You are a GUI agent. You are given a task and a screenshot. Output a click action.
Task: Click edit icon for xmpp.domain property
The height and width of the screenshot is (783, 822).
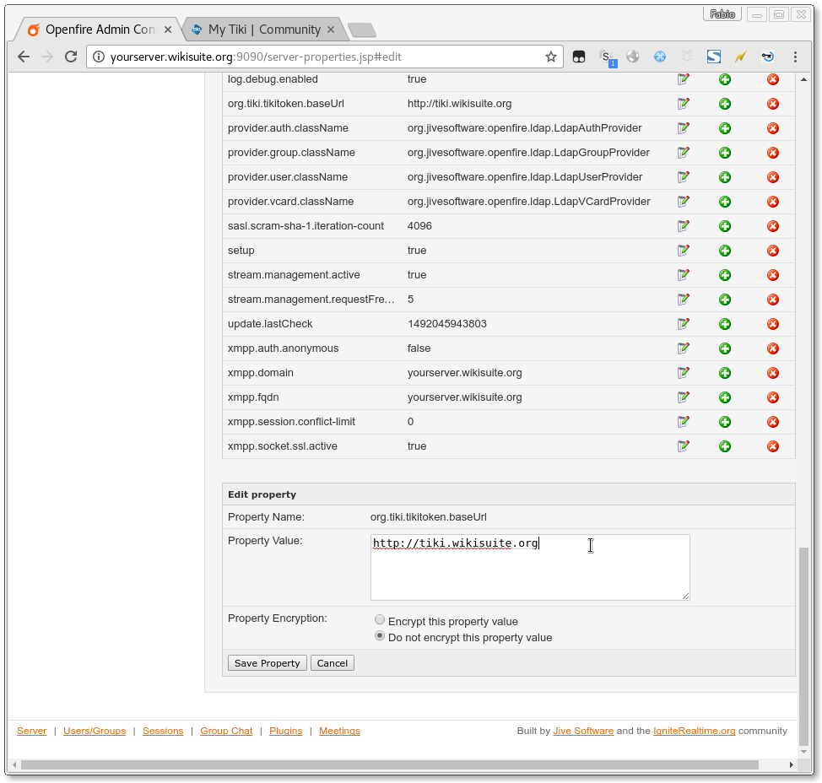(x=684, y=373)
